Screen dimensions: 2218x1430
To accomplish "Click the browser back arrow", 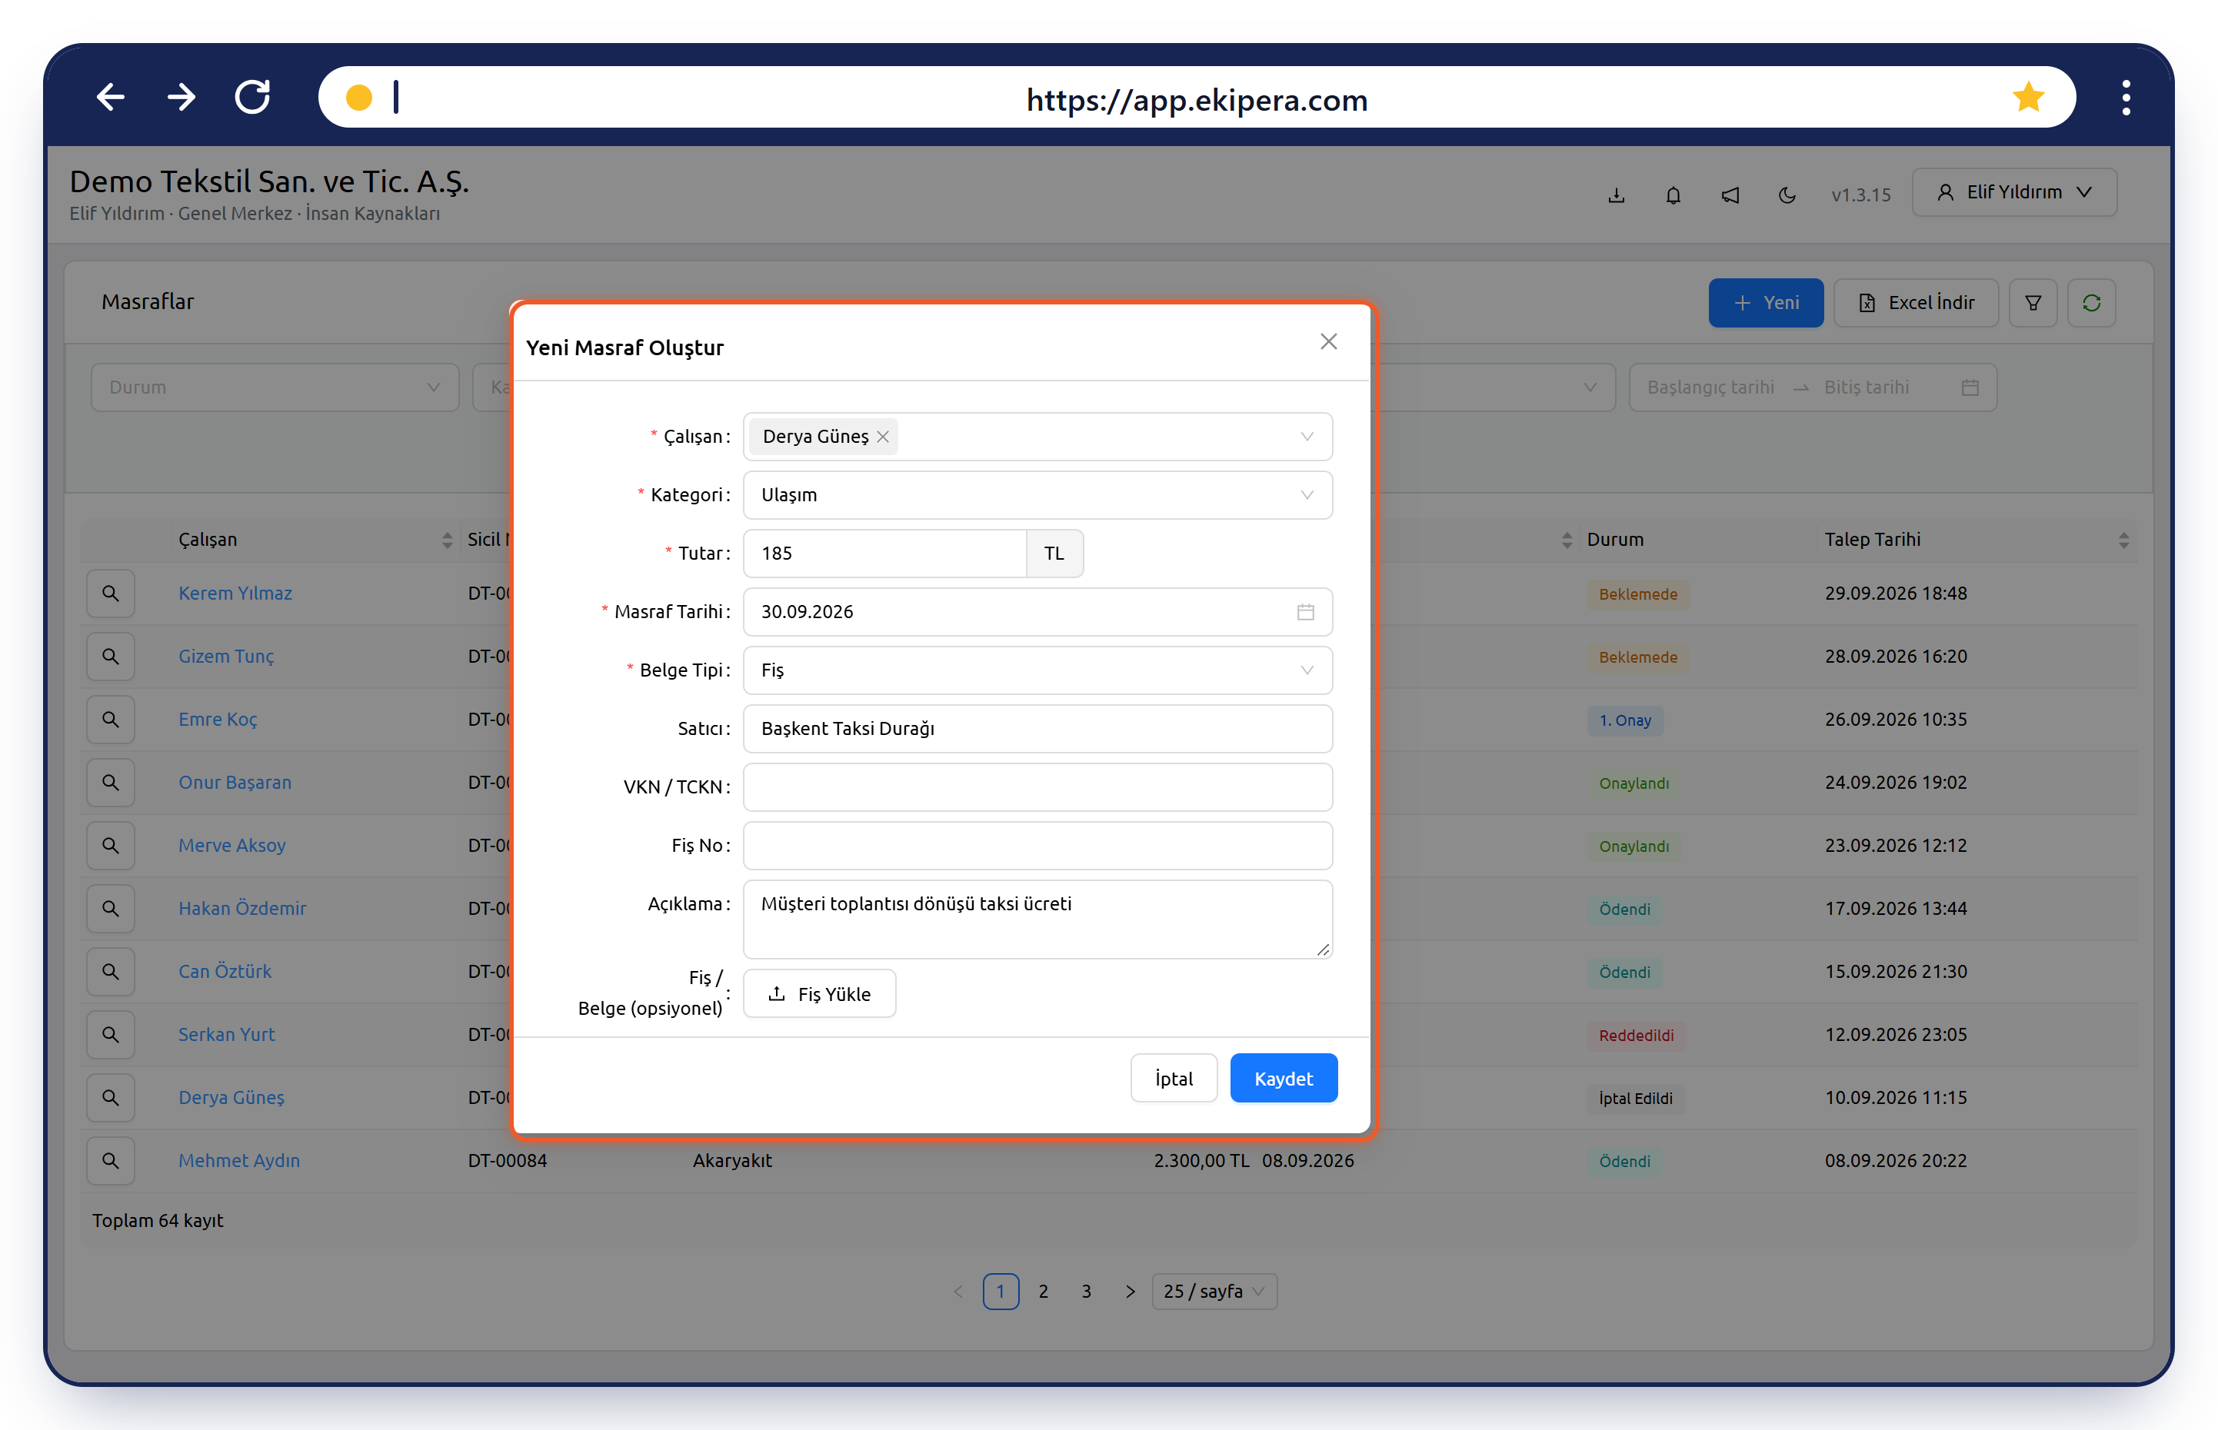I will click(111, 98).
